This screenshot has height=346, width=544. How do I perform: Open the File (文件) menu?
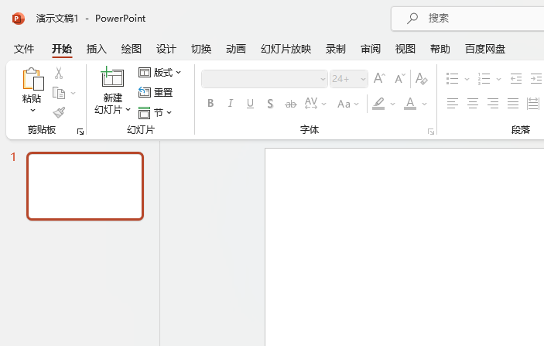tap(23, 49)
